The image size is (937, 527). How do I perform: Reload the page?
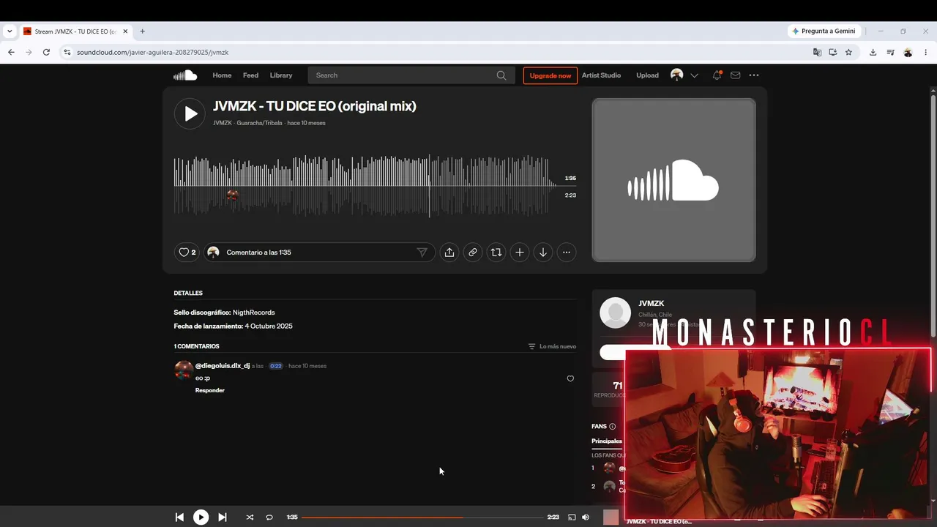(x=46, y=52)
